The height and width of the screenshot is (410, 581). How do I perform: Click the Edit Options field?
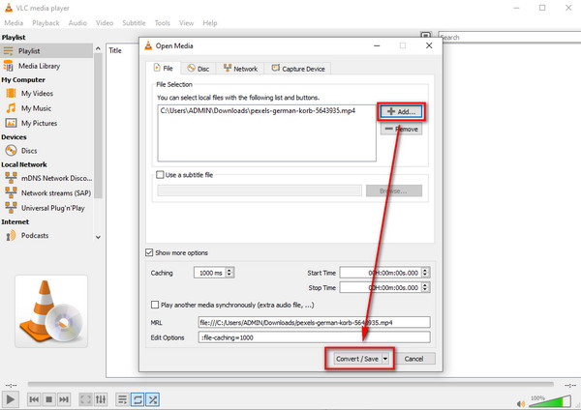tap(314, 337)
